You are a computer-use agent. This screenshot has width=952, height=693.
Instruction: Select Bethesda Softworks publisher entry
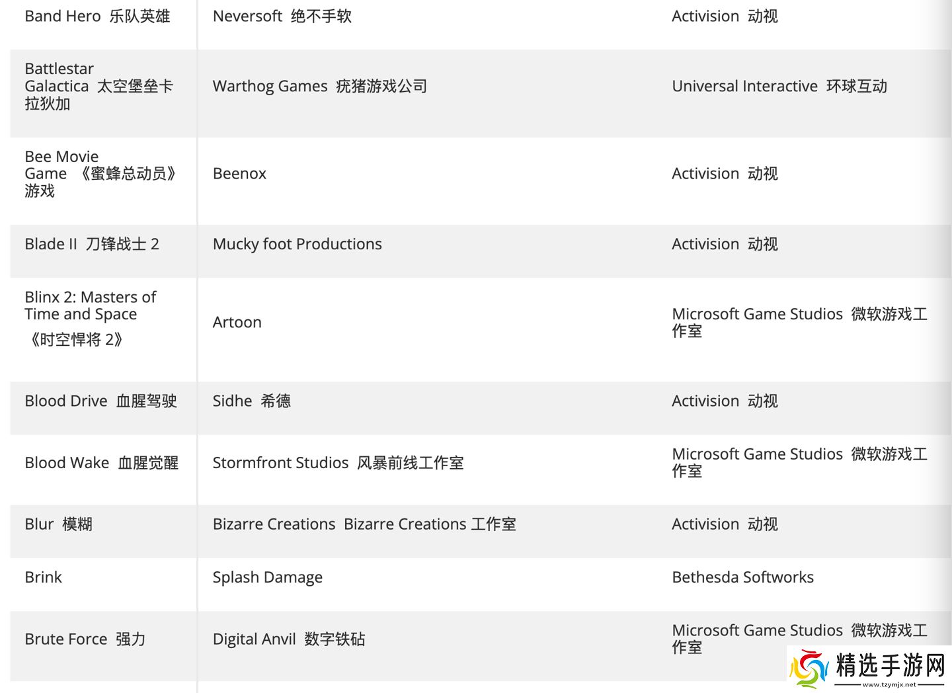(742, 577)
